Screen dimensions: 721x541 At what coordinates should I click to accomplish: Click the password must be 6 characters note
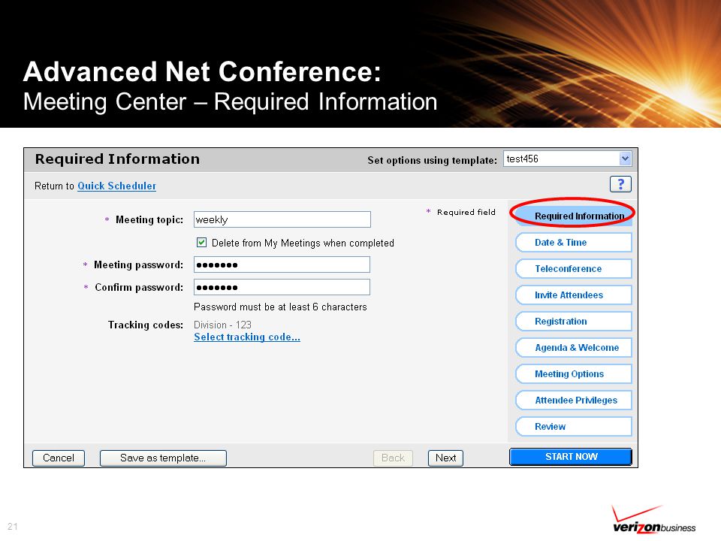tap(280, 307)
